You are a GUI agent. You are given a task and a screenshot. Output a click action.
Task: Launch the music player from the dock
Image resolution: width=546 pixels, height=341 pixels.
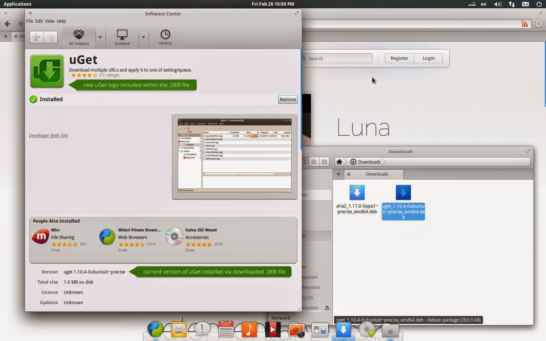tap(249, 329)
